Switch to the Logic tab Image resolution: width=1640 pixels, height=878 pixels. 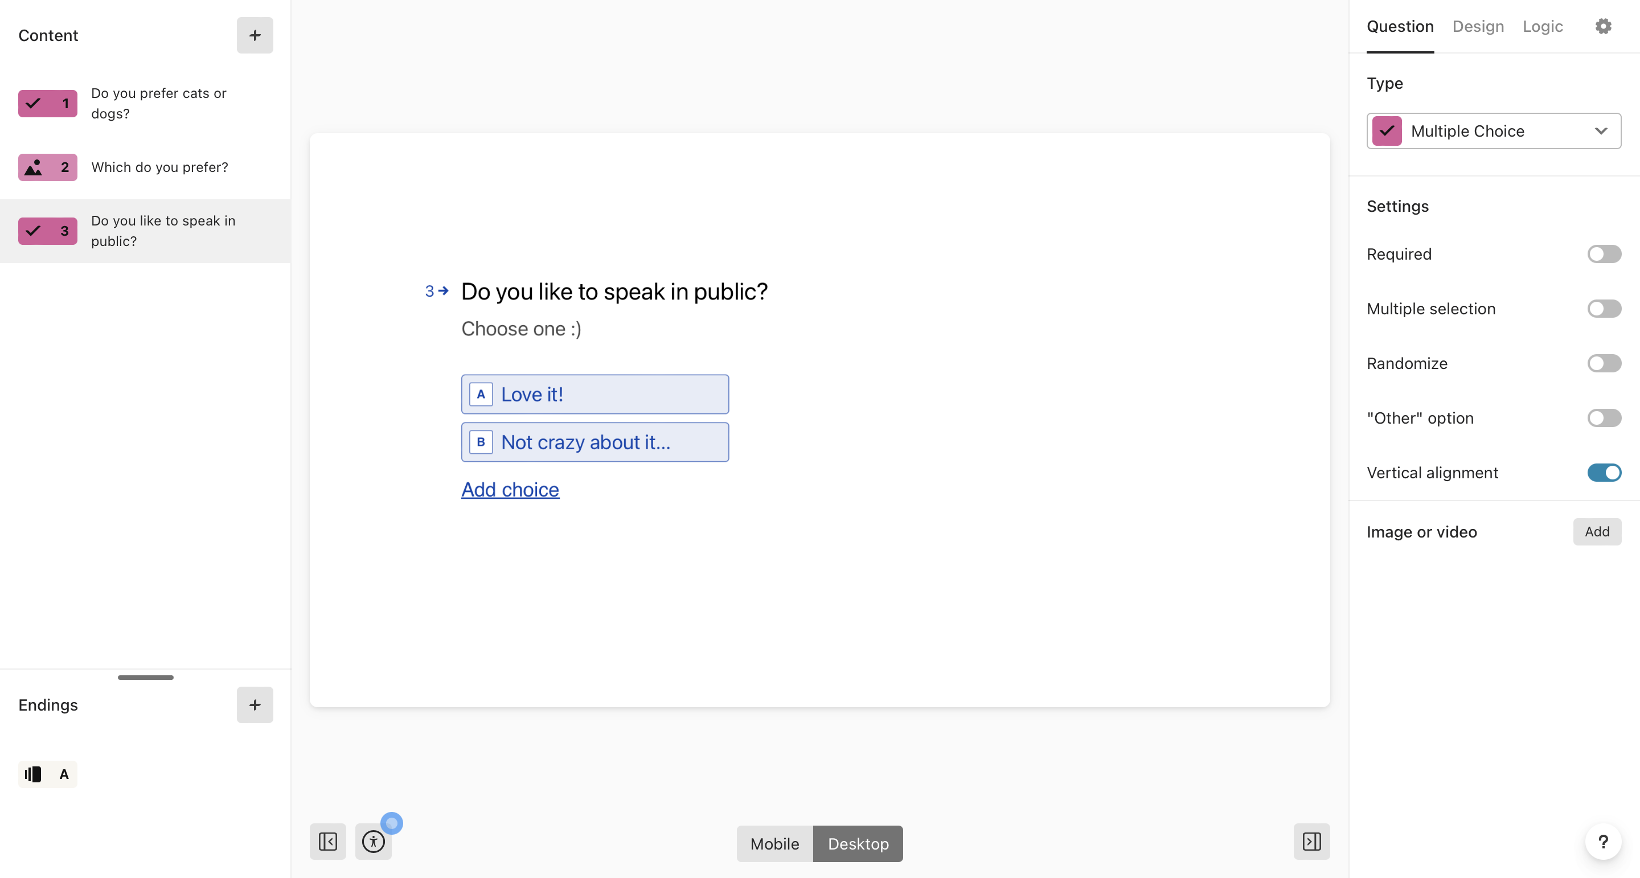(x=1543, y=26)
